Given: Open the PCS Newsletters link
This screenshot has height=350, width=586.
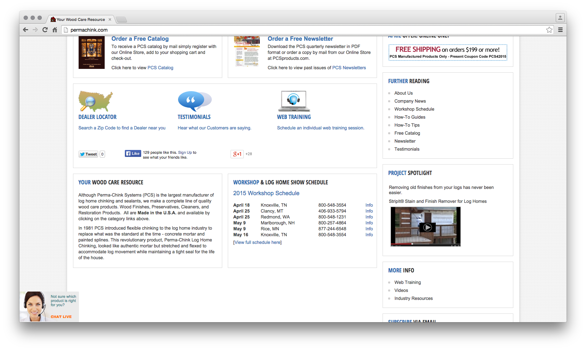Looking at the screenshot, I should coord(349,68).
